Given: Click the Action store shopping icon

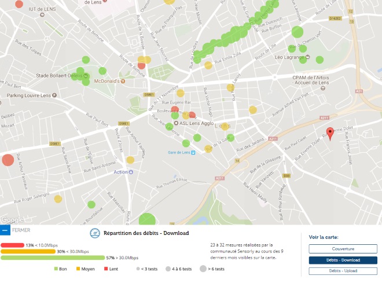Looking at the screenshot, I should tap(131, 172).
